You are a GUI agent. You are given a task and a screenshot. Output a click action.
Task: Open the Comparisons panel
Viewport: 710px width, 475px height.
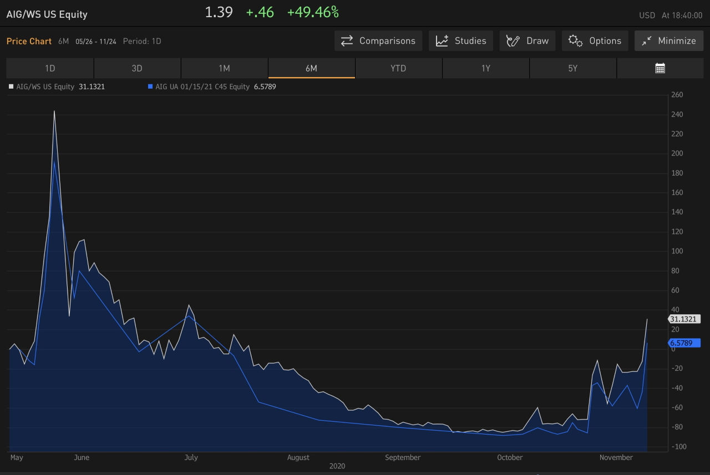point(378,41)
